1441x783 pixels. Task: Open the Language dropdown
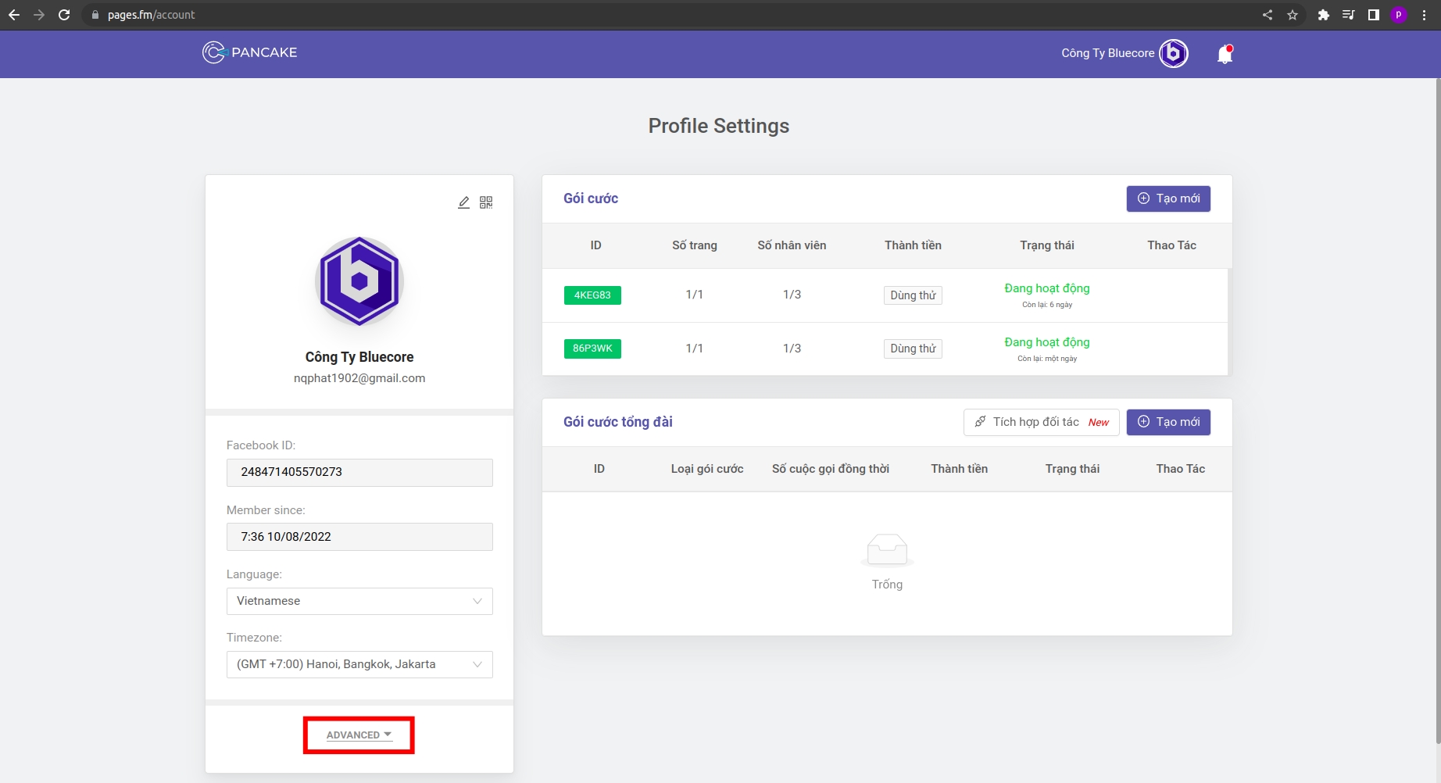click(x=359, y=601)
